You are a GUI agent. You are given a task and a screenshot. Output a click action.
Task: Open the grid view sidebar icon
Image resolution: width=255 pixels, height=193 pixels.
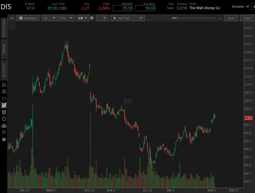pyautogui.click(x=4, y=112)
